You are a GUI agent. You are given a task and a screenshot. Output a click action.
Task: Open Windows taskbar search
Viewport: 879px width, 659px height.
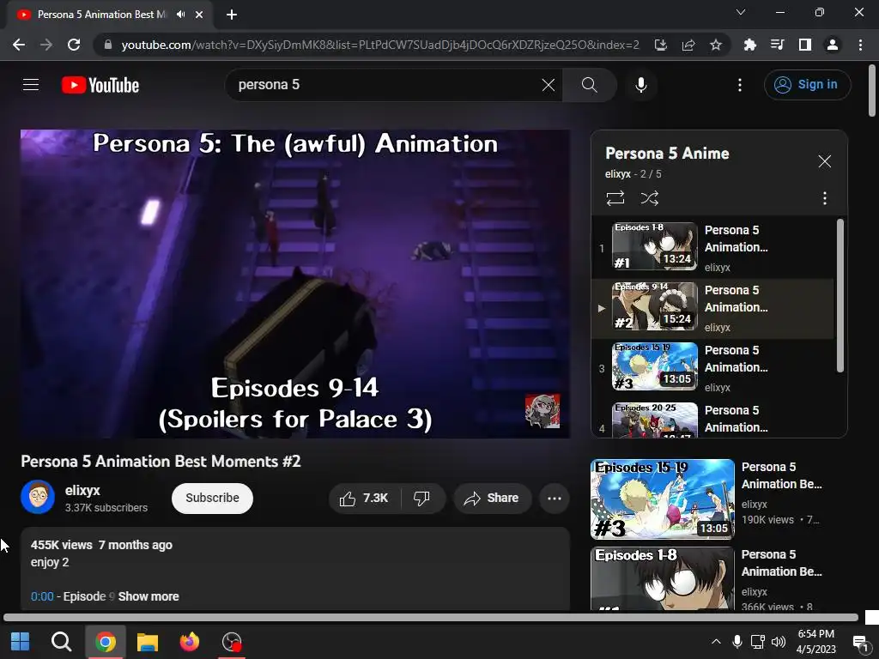tap(61, 642)
